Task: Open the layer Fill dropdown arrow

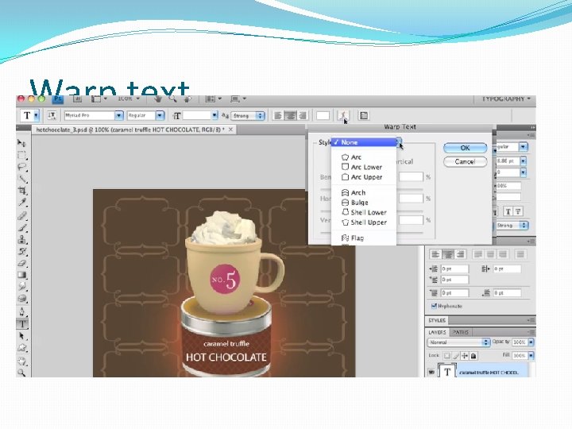Action: [x=531, y=355]
